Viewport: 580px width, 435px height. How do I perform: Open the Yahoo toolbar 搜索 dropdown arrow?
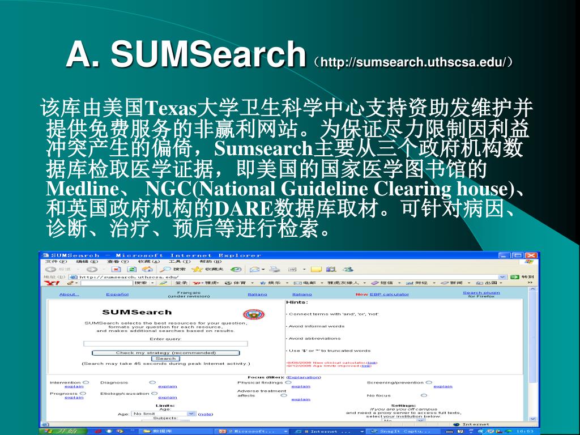152,283
